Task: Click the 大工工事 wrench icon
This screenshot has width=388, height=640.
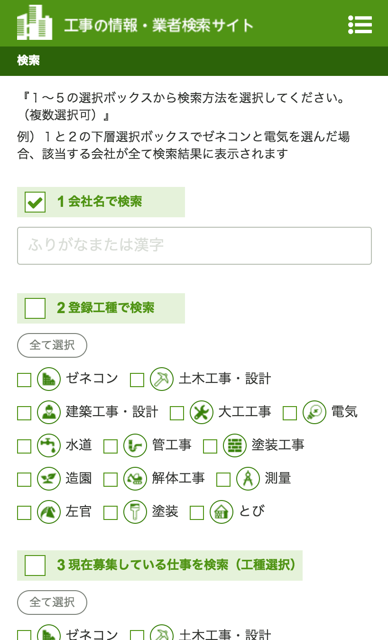Action: [x=202, y=412]
